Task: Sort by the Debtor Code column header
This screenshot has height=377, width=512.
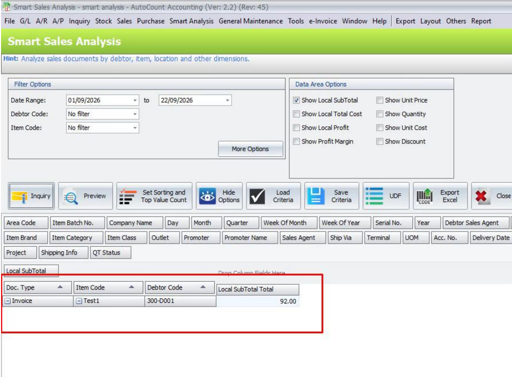Action: tap(179, 288)
